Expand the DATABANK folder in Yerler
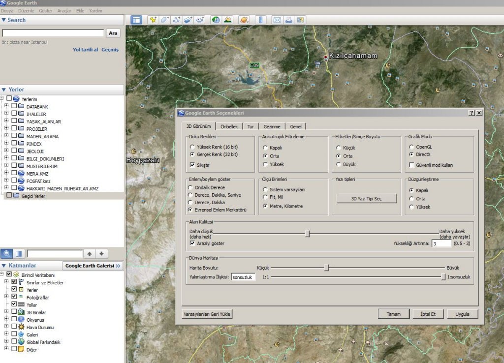The image size is (504, 363). (6, 106)
